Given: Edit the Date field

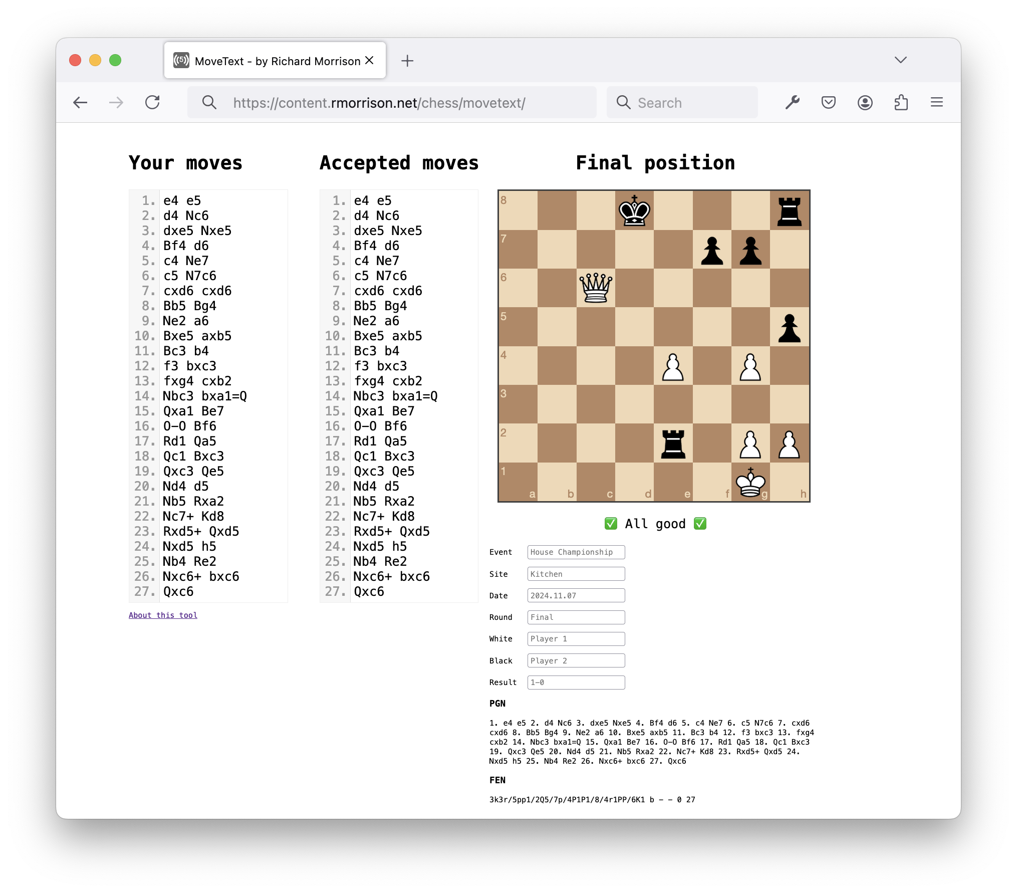Looking at the screenshot, I should (x=576, y=595).
